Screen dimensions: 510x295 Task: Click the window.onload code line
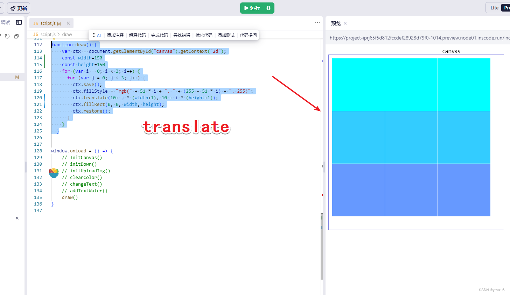(x=82, y=151)
